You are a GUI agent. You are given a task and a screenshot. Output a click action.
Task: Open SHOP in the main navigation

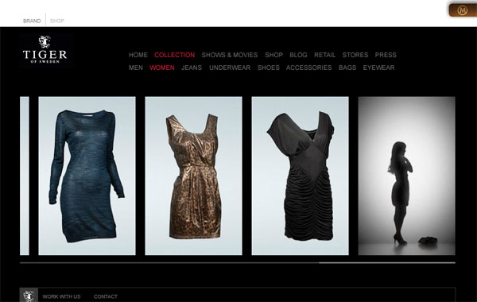(273, 55)
